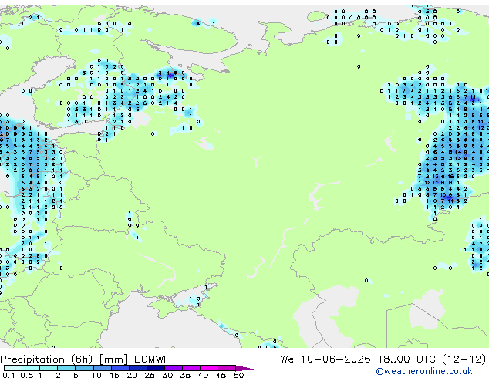Click the legend arrow tip beyond 50
The height and width of the screenshot is (378, 489).
(244, 368)
